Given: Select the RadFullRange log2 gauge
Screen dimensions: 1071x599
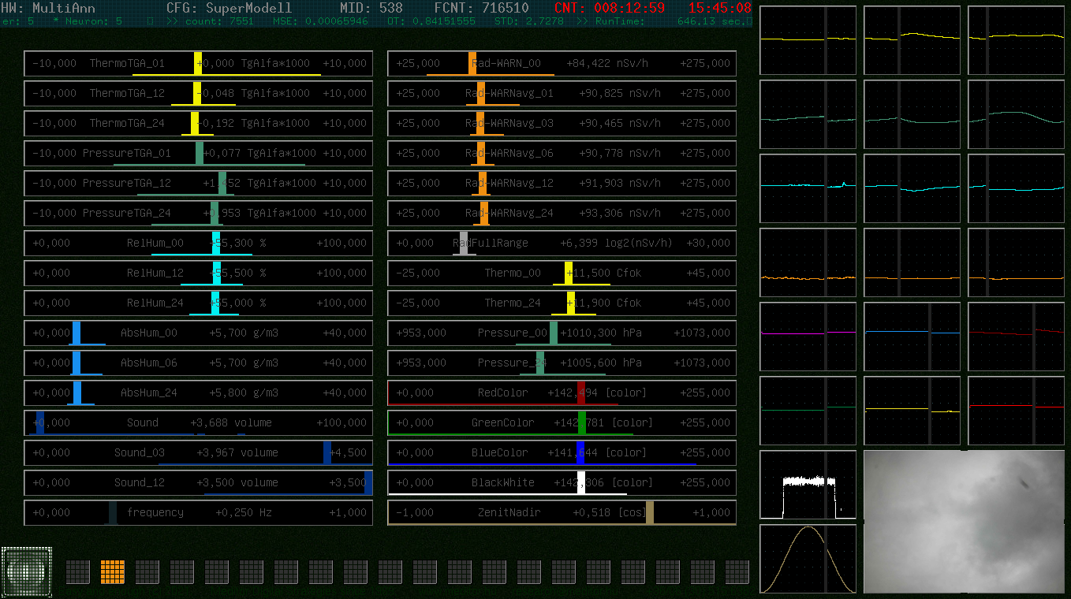Looking at the screenshot, I should tap(562, 244).
